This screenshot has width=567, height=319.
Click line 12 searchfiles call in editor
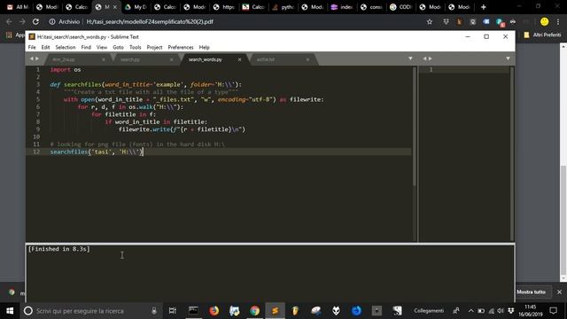[97, 152]
